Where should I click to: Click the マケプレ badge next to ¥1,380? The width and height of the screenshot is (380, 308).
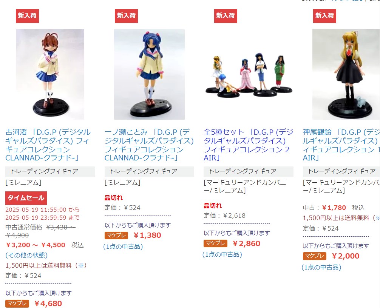point(116,236)
